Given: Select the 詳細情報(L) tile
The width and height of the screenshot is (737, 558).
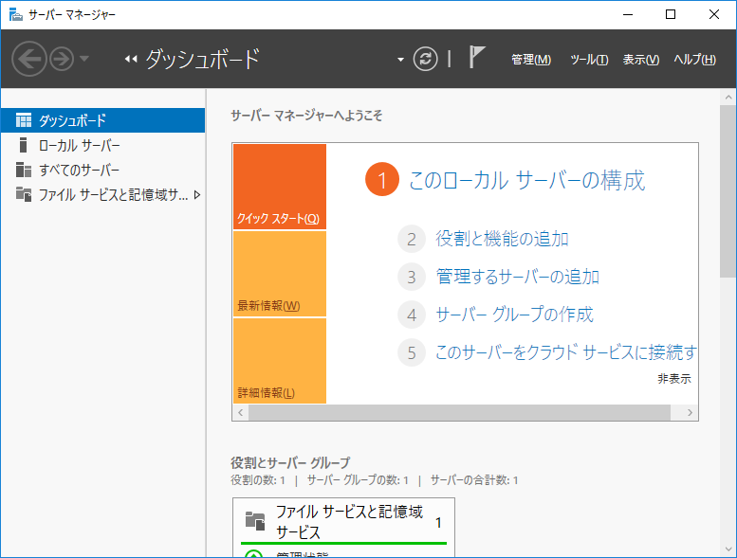Looking at the screenshot, I should pyautogui.click(x=280, y=360).
